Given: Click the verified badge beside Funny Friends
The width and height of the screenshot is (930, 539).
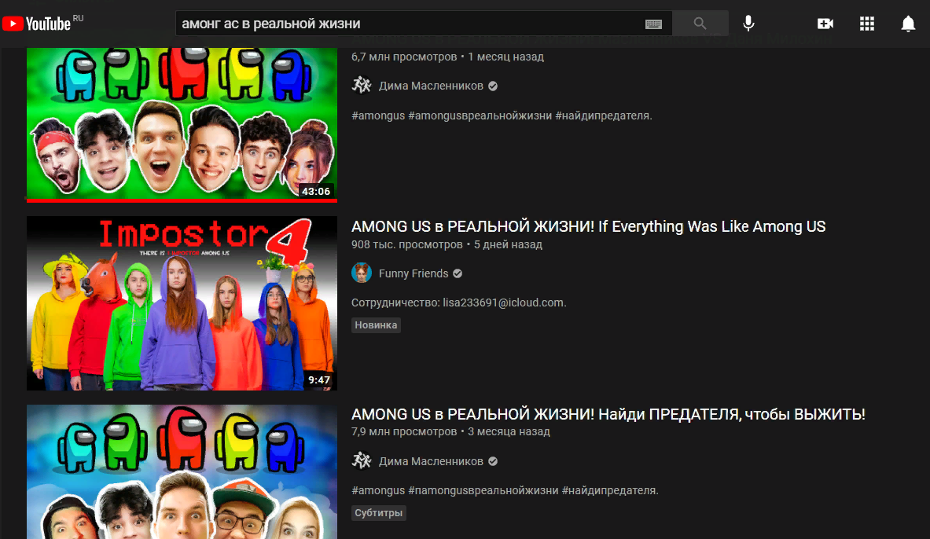Looking at the screenshot, I should pyautogui.click(x=458, y=273).
